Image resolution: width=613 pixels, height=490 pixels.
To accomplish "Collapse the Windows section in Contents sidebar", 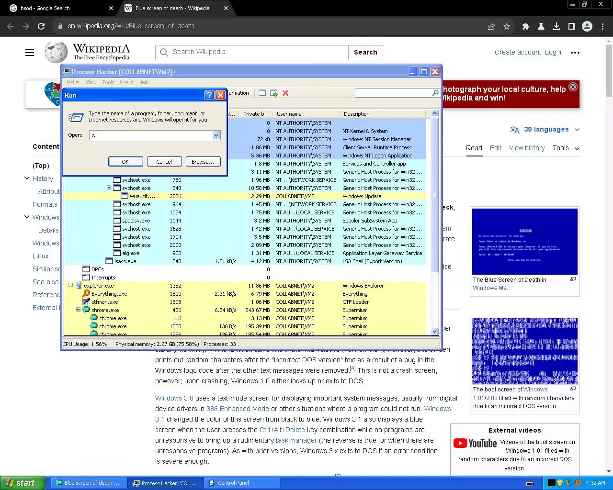I will [x=27, y=217].
